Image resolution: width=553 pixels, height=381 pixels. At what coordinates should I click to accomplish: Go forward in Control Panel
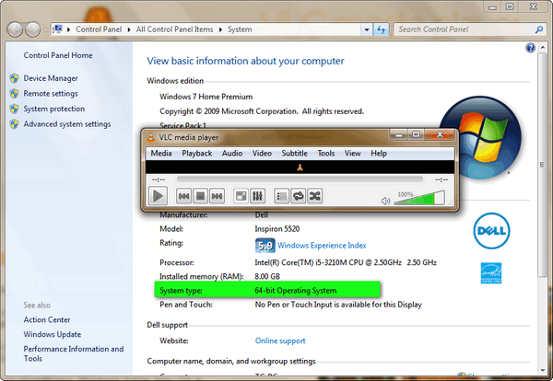pyautogui.click(x=33, y=29)
